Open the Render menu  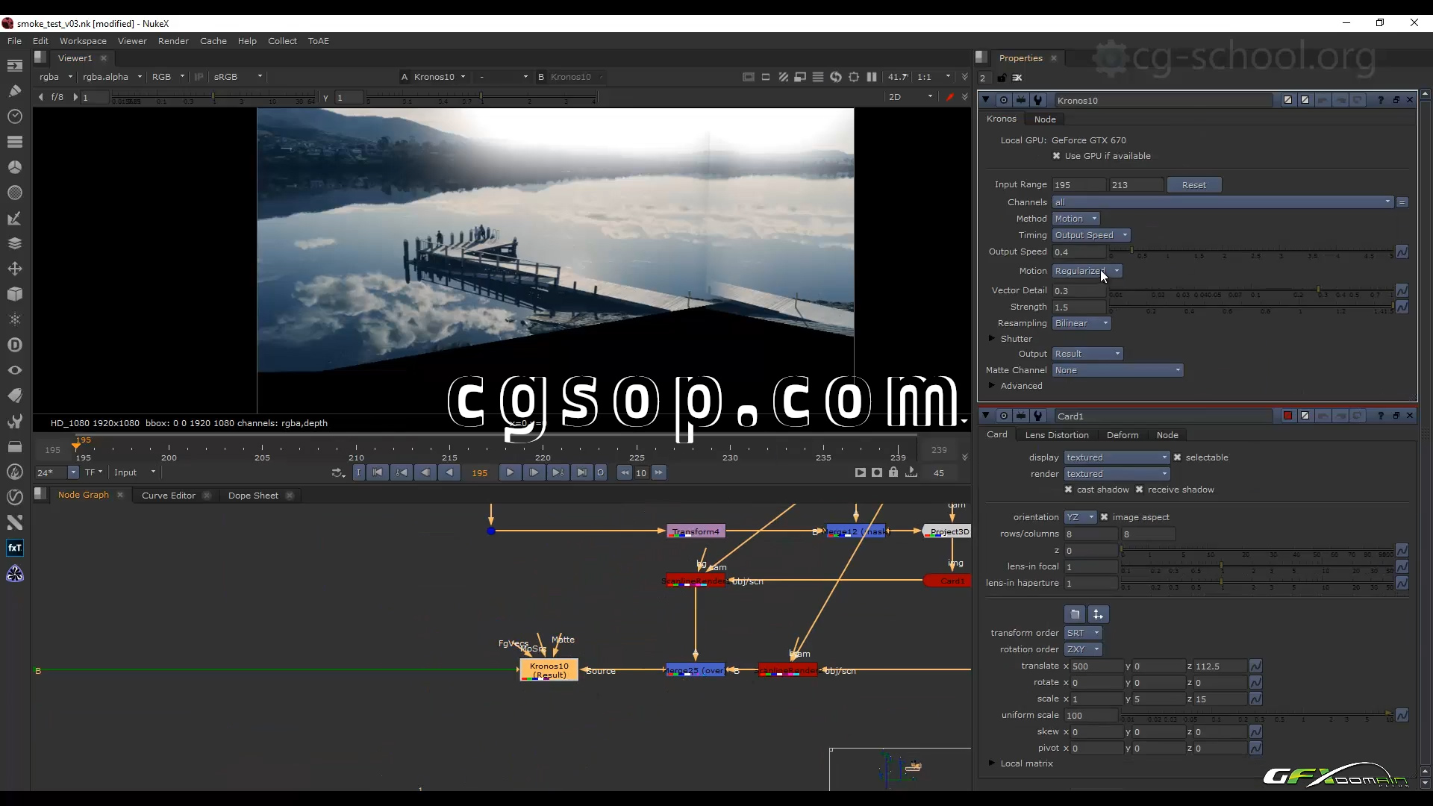(173, 41)
